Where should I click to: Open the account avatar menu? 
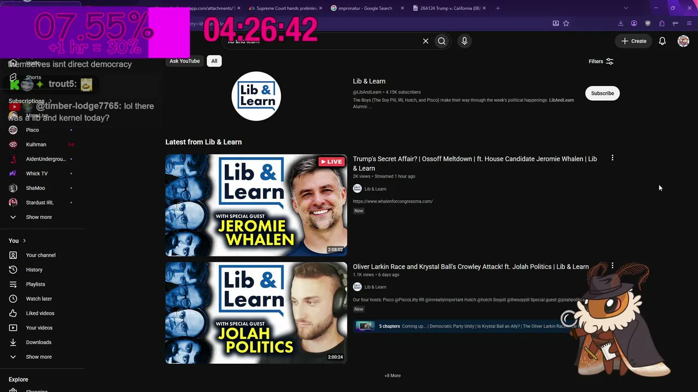tap(683, 41)
